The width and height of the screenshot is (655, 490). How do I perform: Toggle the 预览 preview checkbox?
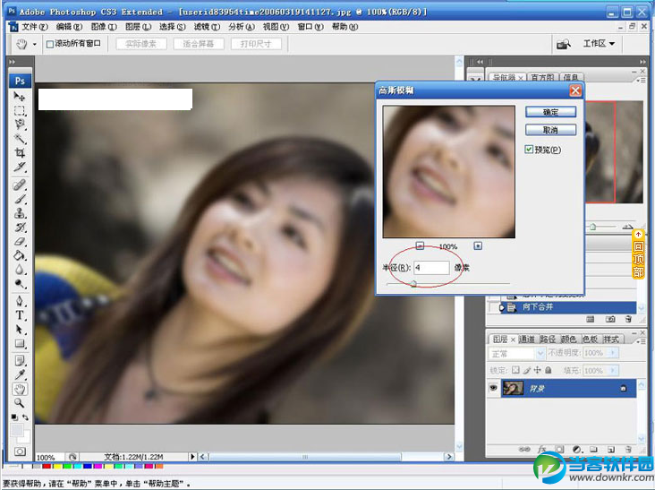coord(530,150)
